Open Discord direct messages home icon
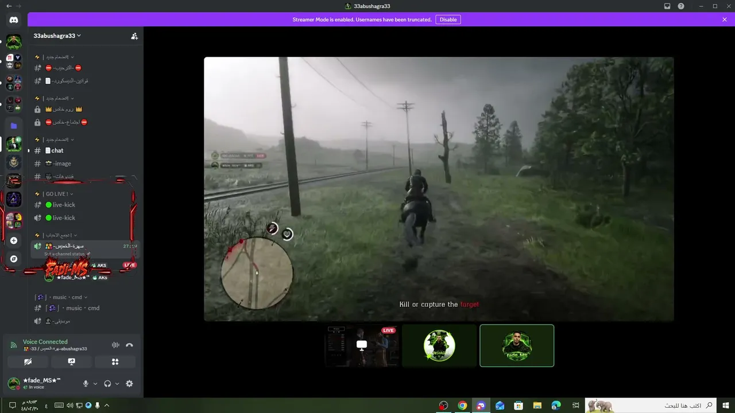Image resolution: width=735 pixels, height=413 pixels. (14, 20)
